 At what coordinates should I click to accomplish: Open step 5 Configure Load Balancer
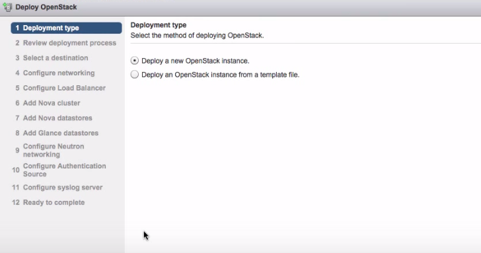tap(60, 88)
